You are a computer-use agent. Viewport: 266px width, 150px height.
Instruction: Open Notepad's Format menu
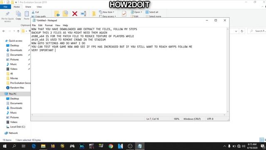(x=49, y=25)
